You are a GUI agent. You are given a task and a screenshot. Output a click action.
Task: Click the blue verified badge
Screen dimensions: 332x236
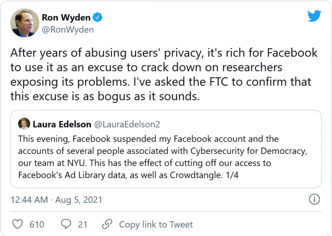pos(97,18)
